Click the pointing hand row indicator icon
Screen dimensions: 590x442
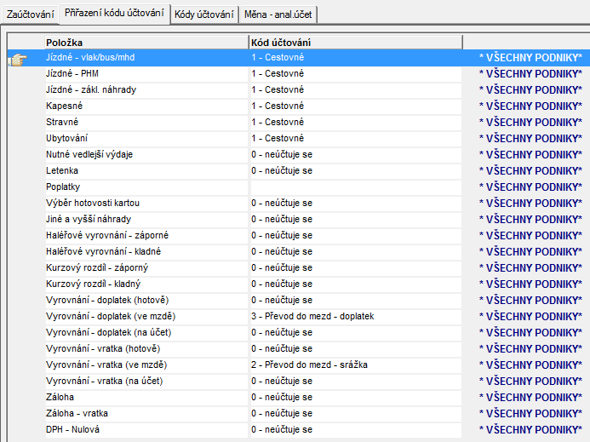point(18,59)
